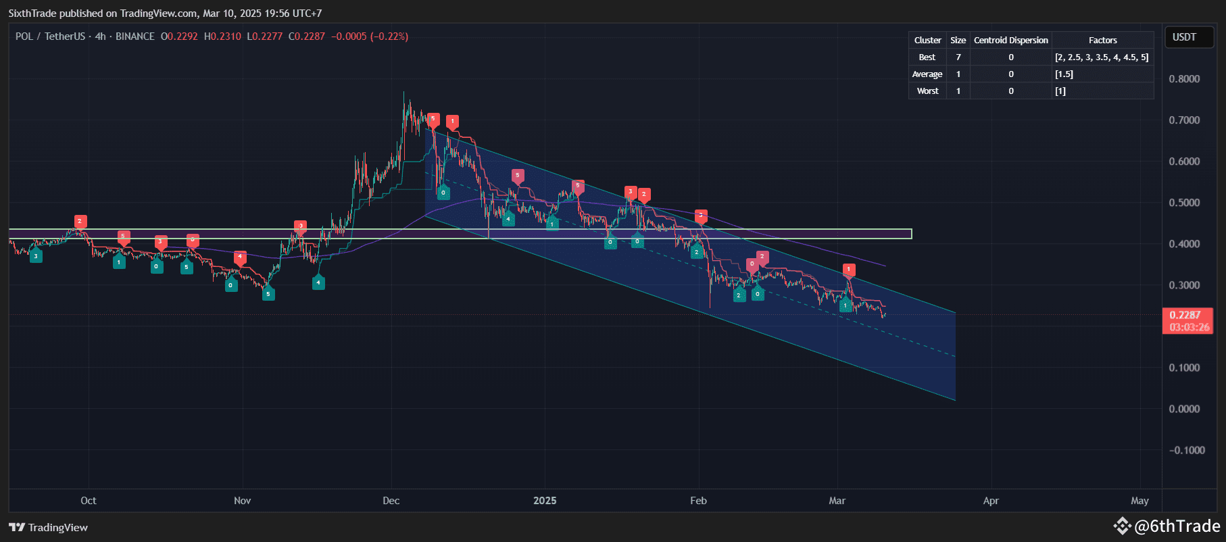The height and width of the screenshot is (542, 1226).
Task: Click the Best cluster size value 7
Action: point(958,57)
